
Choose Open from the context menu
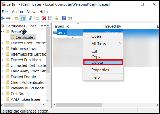103,36
